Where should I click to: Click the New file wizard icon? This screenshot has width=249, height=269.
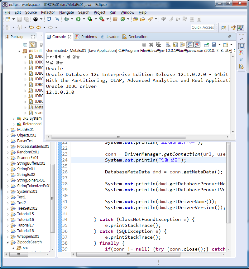point(8,19)
